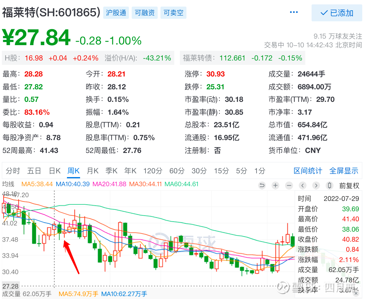Viewport: 366px width, 299px height.
Task: Click the 可融资 tag
Action: [145, 13]
